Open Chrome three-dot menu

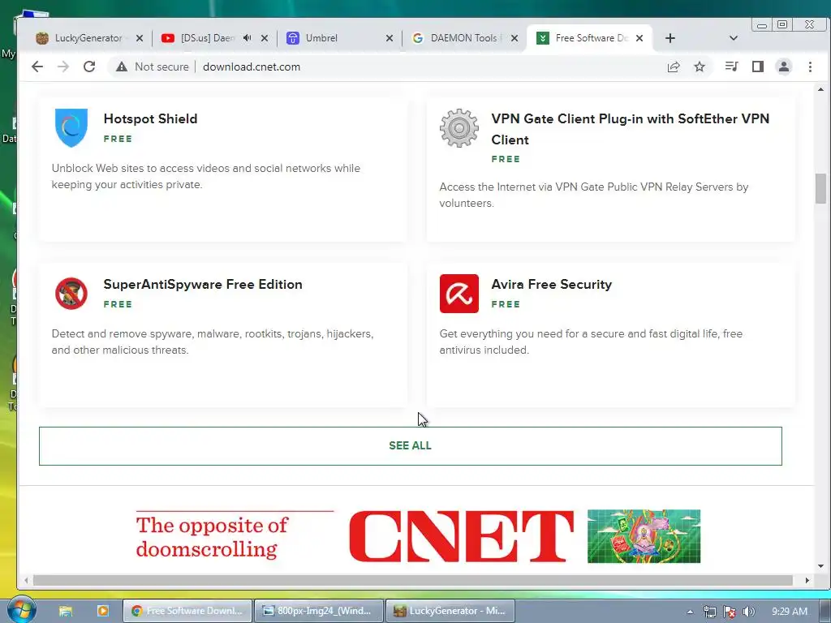(x=810, y=67)
